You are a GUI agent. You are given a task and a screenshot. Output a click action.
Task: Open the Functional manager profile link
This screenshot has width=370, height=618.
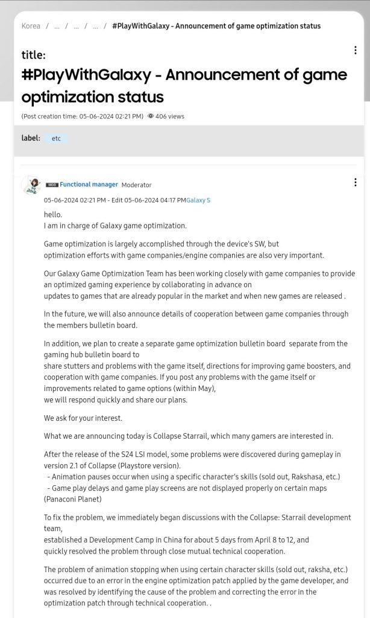(89, 185)
